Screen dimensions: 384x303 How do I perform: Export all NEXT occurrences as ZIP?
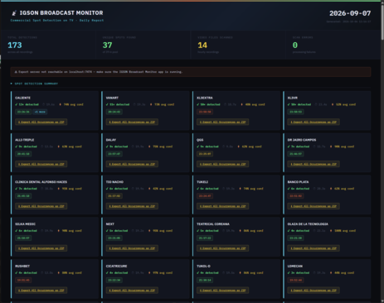[132, 248]
